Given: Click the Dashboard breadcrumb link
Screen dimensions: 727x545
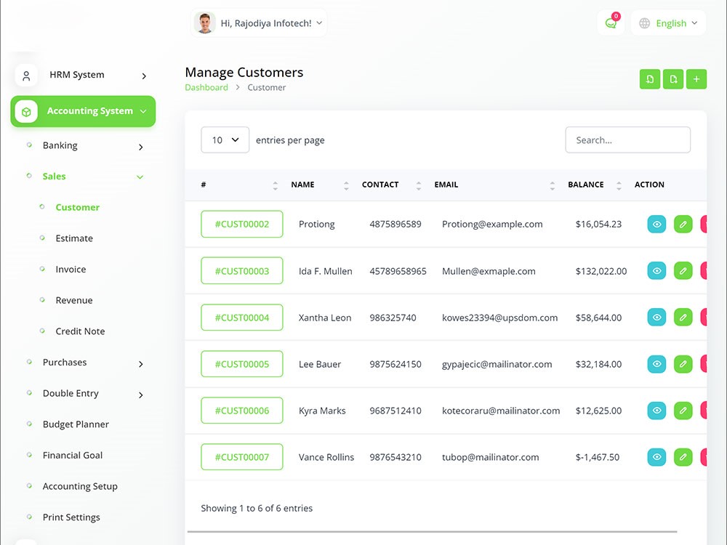Looking at the screenshot, I should pyautogui.click(x=206, y=87).
